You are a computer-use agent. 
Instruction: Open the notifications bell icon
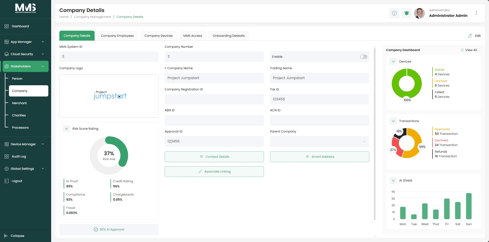407,13
